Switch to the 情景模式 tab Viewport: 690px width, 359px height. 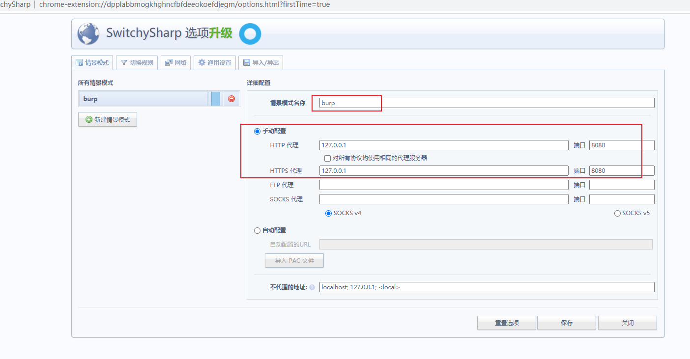pyautogui.click(x=92, y=62)
